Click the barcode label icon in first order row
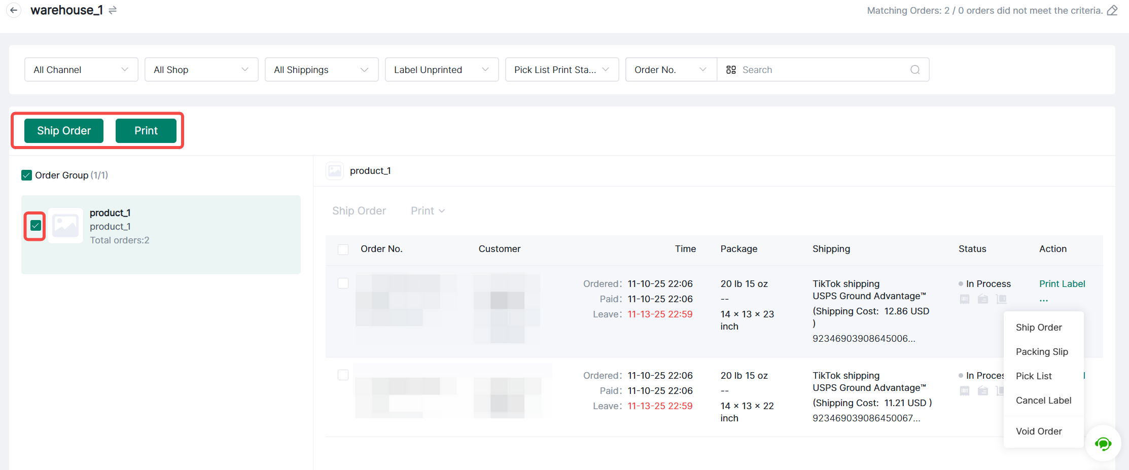The height and width of the screenshot is (470, 1129). click(965, 299)
